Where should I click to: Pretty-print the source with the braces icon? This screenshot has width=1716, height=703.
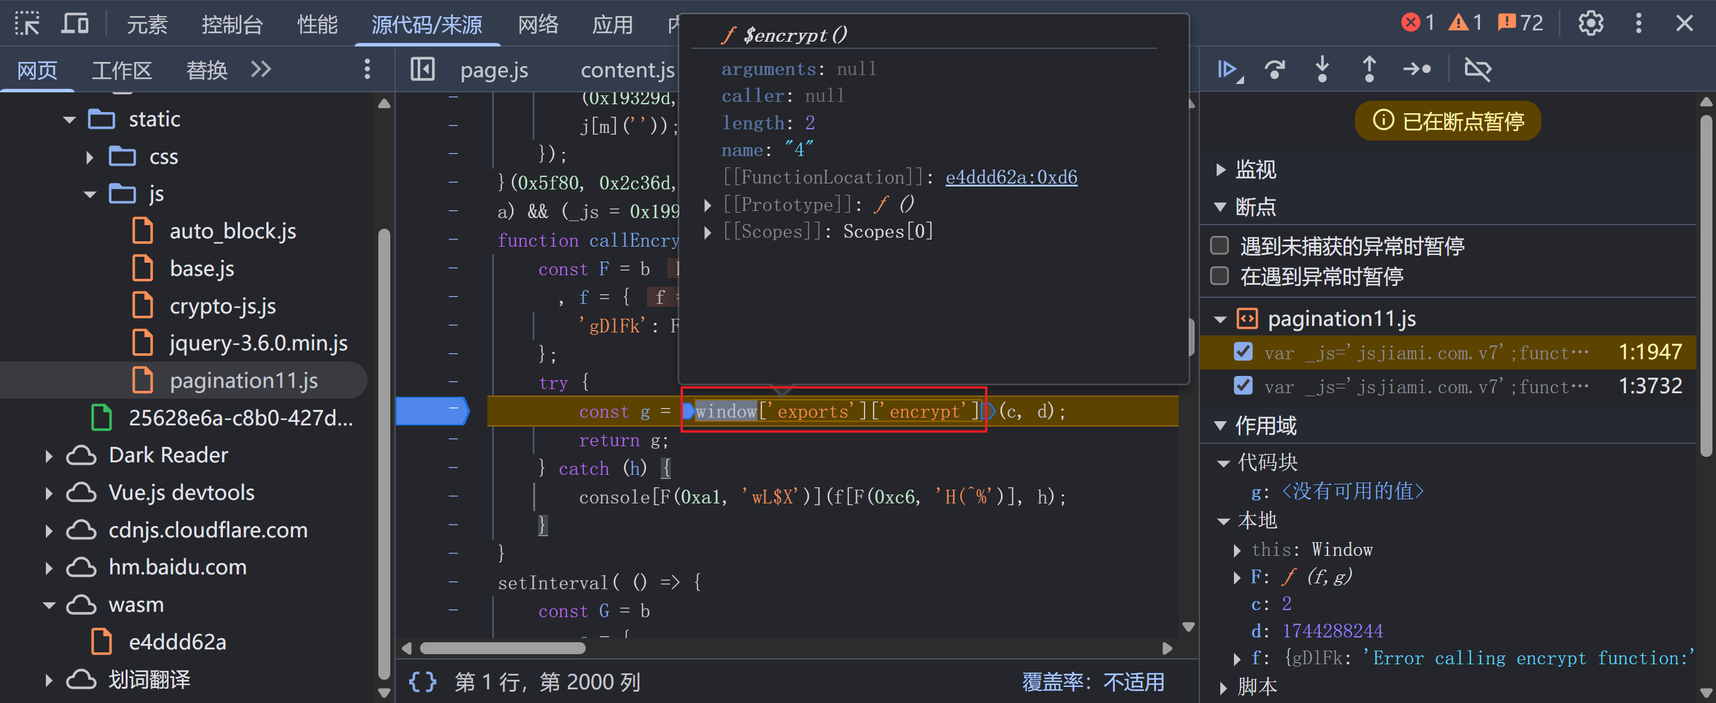pyautogui.click(x=422, y=682)
